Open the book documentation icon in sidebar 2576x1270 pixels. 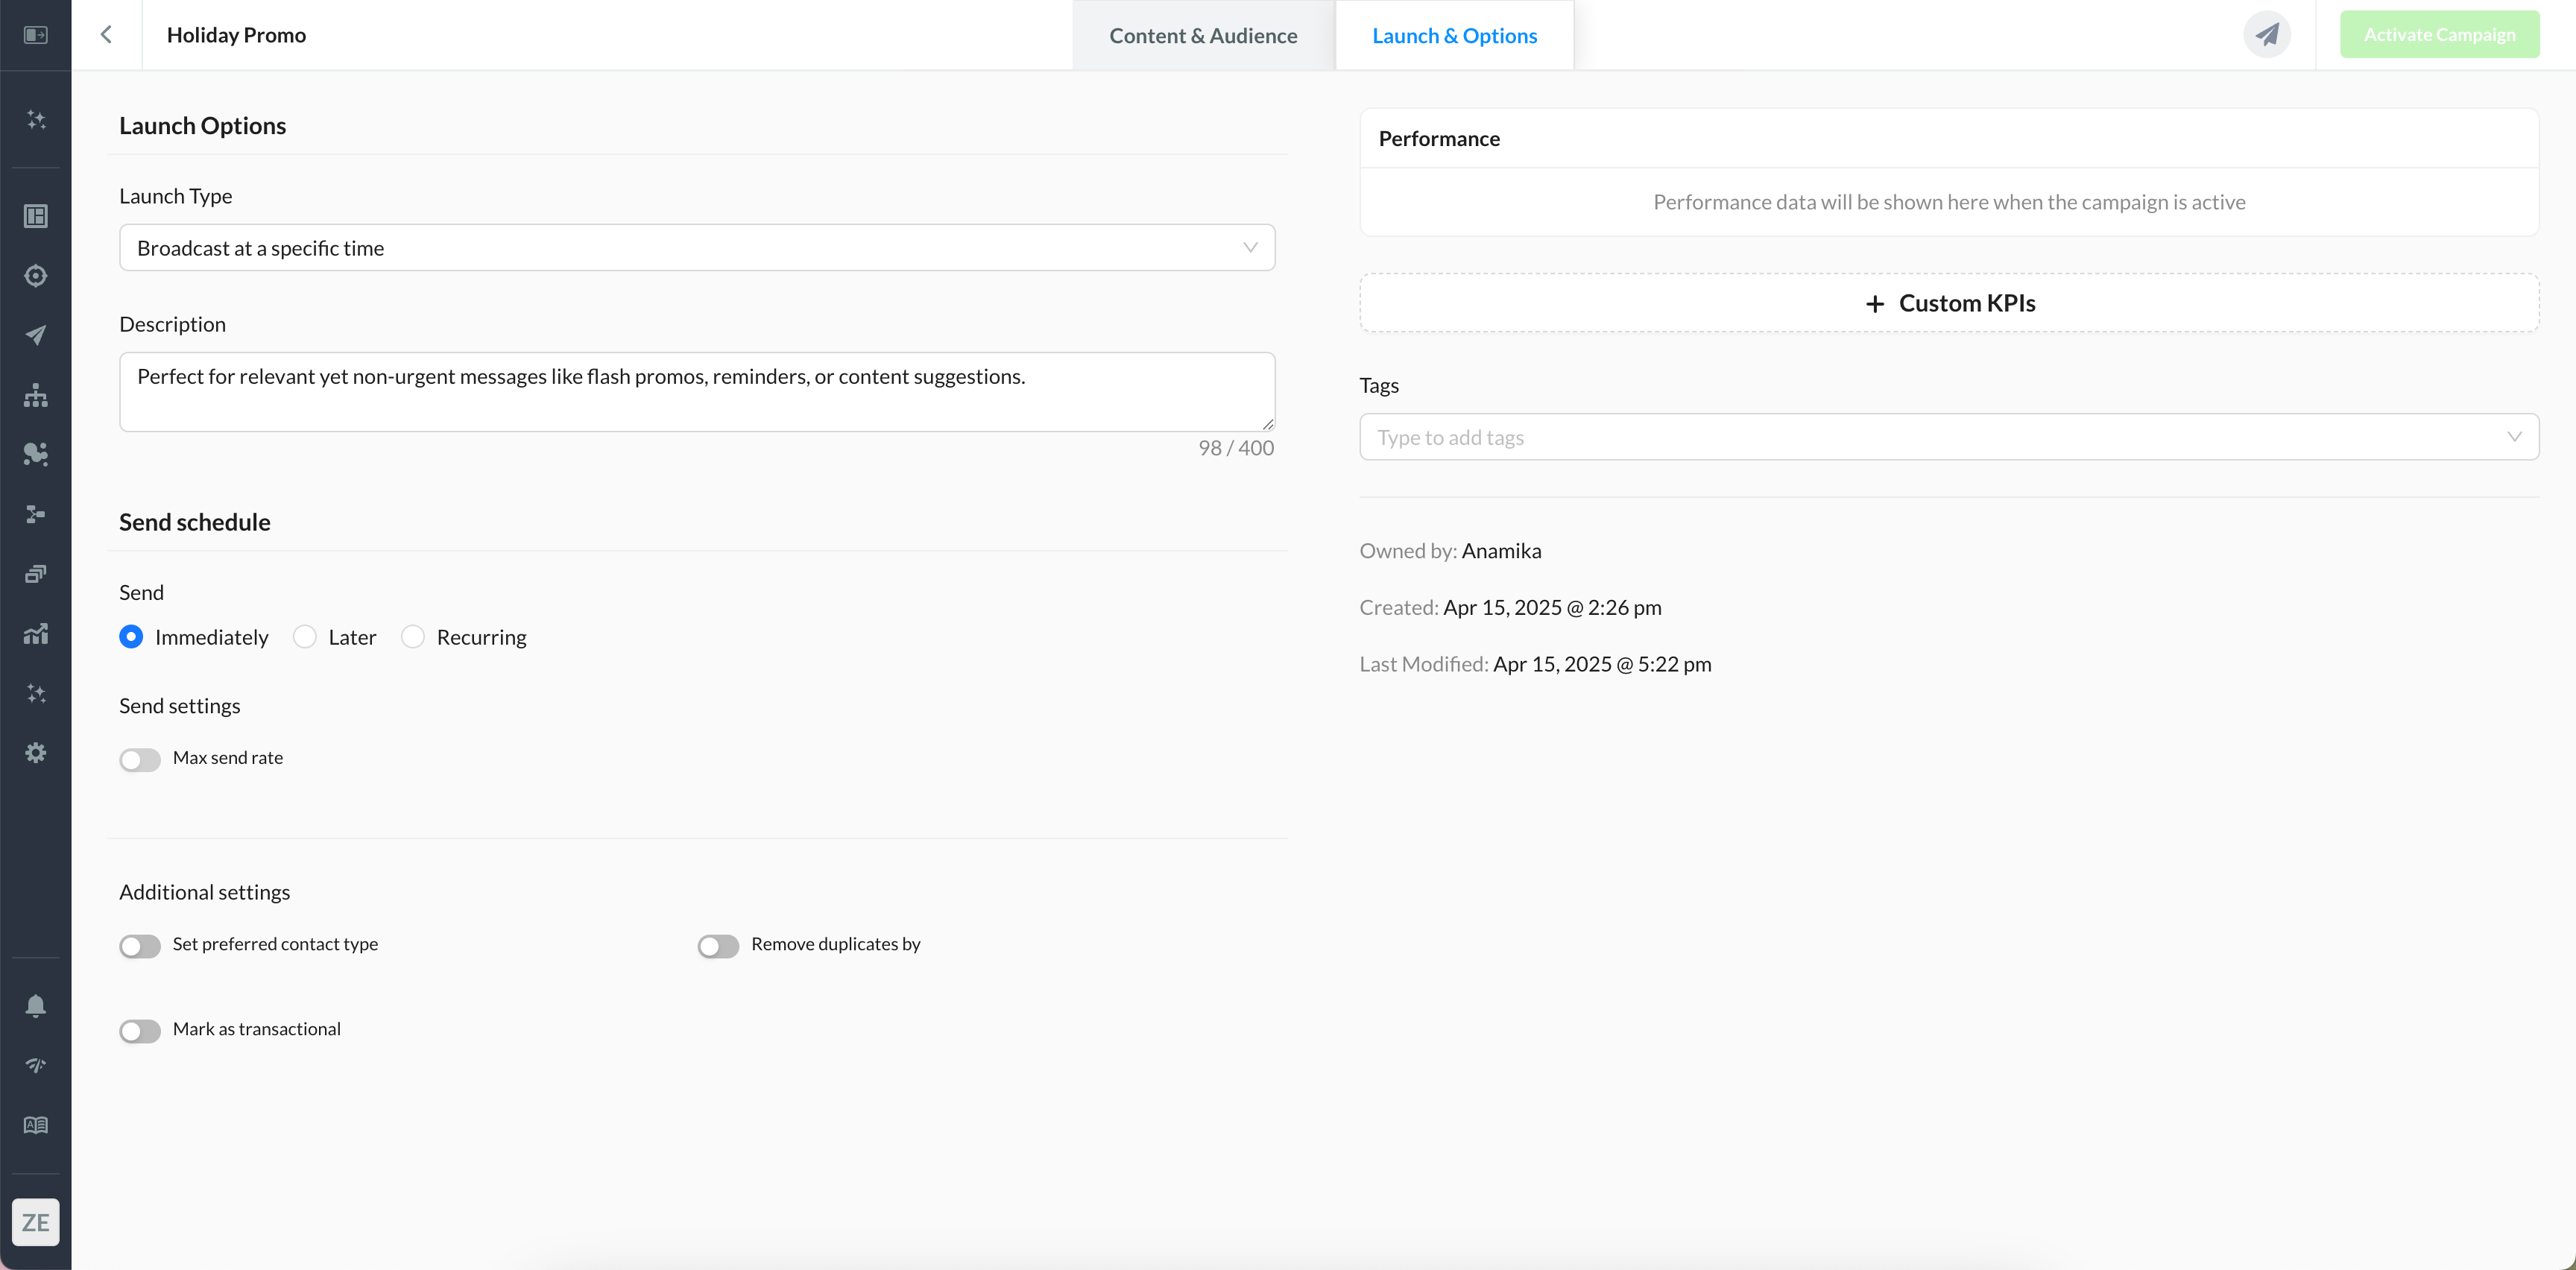pyautogui.click(x=36, y=1125)
